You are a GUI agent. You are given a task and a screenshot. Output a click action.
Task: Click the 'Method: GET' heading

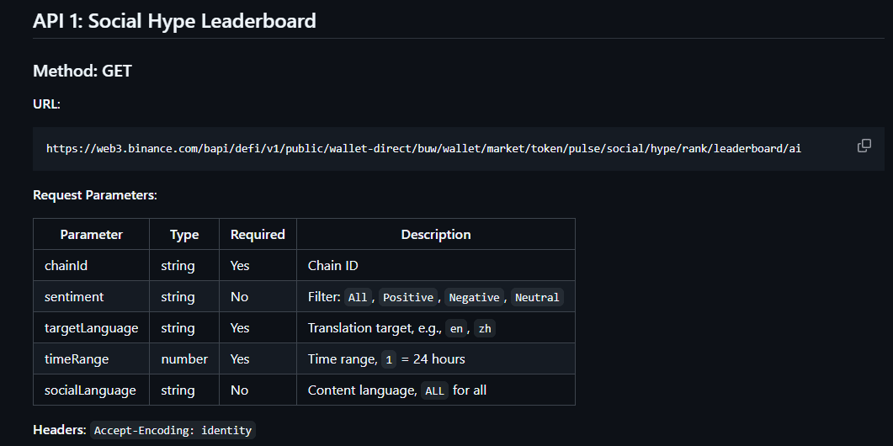tap(82, 71)
